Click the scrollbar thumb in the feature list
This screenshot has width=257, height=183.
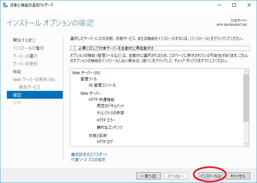[x=246, y=98]
